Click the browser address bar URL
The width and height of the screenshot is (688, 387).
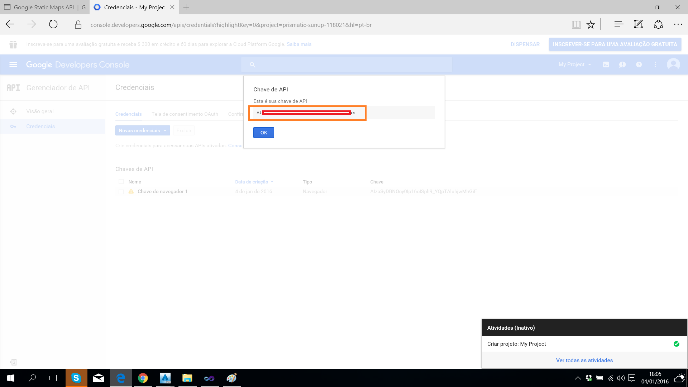pyautogui.click(x=231, y=25)
